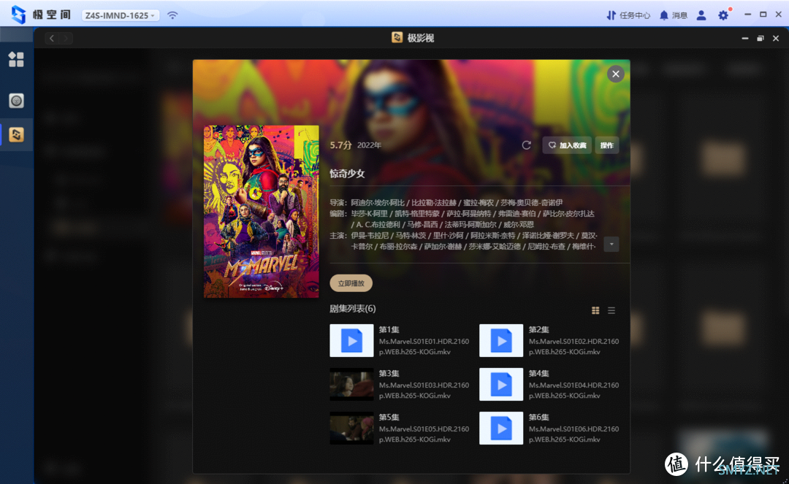Click the Ms. Marvel poster image

261,211
